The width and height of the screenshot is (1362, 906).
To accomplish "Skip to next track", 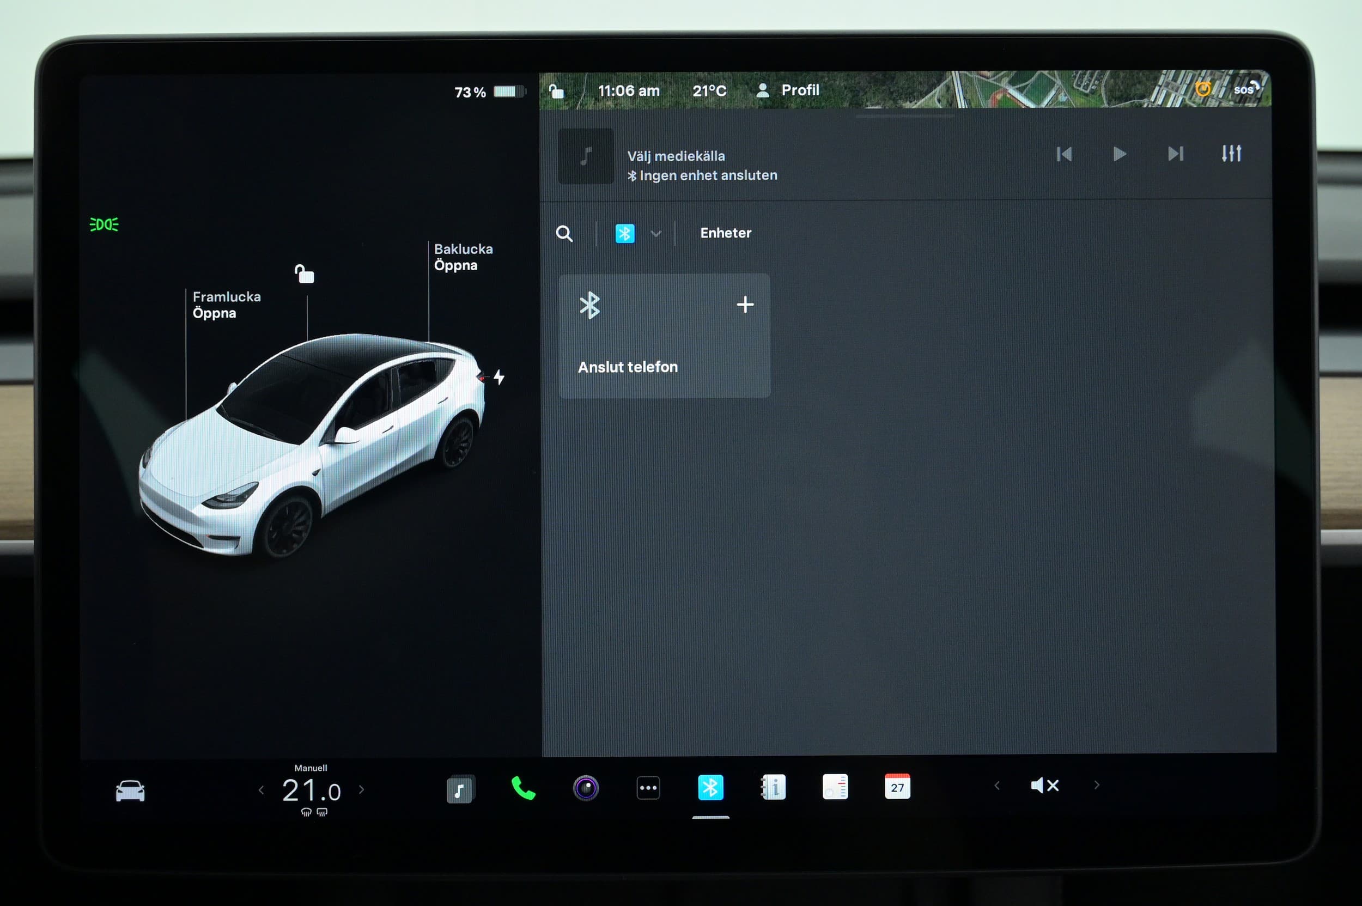I will pos(1175,154).
